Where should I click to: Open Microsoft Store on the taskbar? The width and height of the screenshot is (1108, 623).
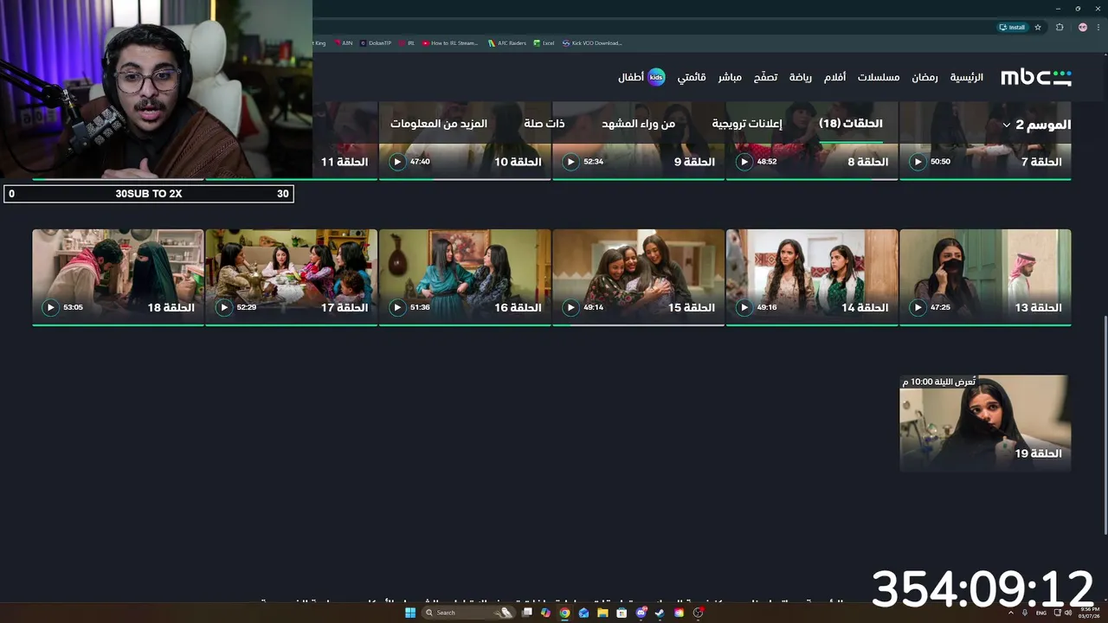click(622, 613)
